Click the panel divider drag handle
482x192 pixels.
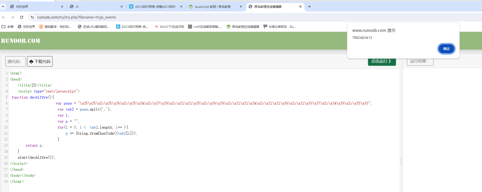click(x=401, y=161)
